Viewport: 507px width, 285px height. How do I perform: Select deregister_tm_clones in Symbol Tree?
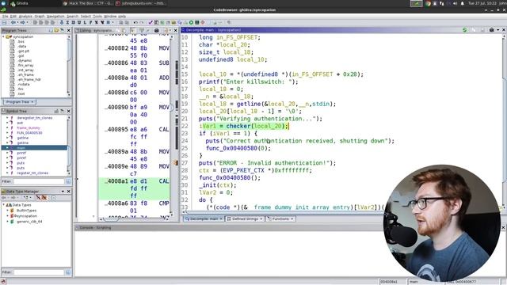click(x=35, y=118)
